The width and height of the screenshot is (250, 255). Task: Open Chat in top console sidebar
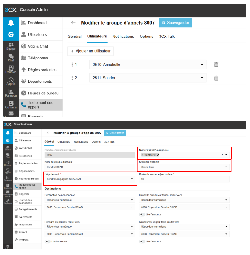click(11, 58)
